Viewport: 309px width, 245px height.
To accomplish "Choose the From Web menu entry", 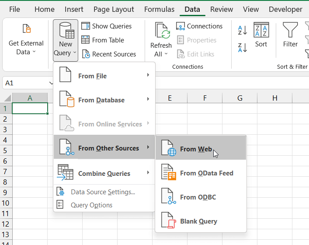I will click(x=201, y=148).
